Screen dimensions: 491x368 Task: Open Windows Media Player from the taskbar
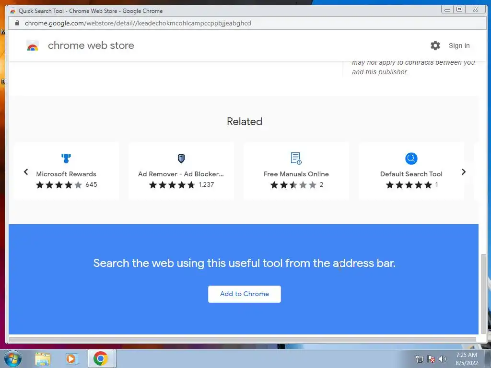[x=72, y=359]
